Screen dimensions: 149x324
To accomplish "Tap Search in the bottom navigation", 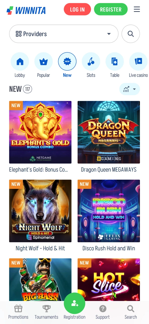I will pyautogui.click(x=131, y=312).
